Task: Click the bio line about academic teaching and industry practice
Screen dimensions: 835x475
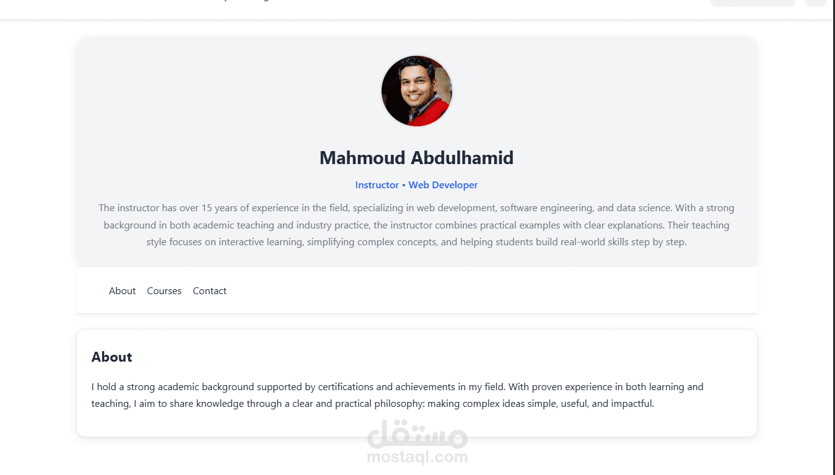Action: (x=416, y=225)
